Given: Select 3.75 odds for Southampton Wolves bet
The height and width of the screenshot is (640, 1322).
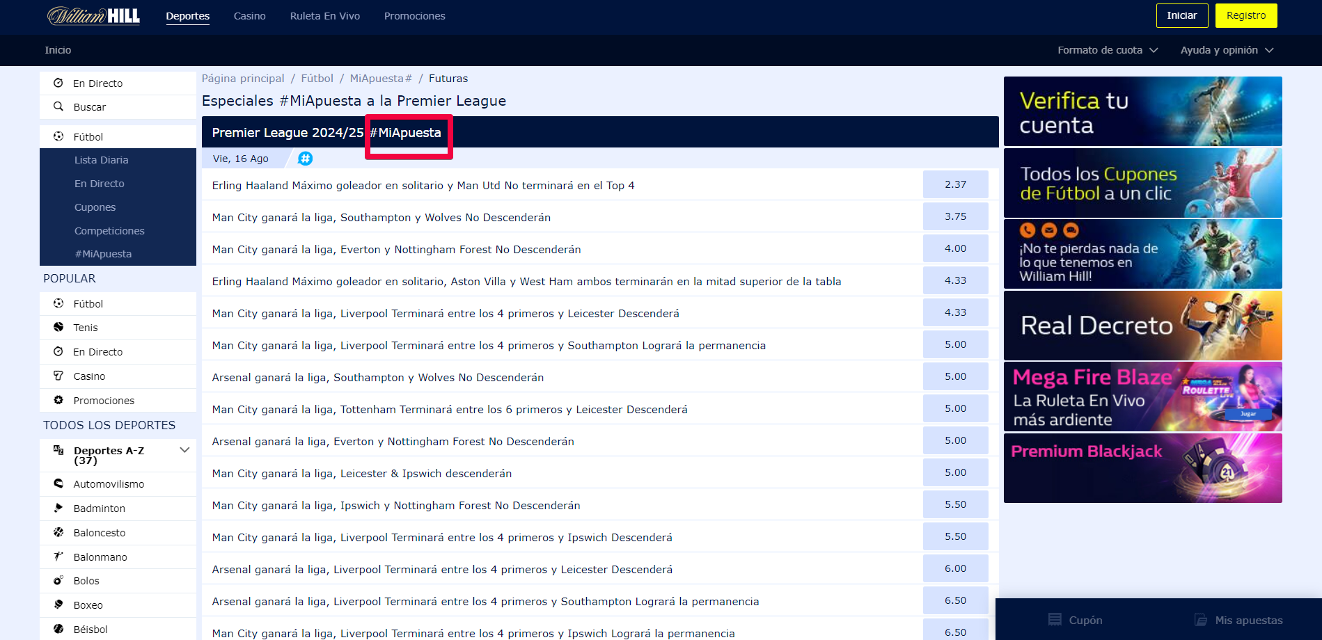Looking at the screenshot, I should tap(955, 216).
